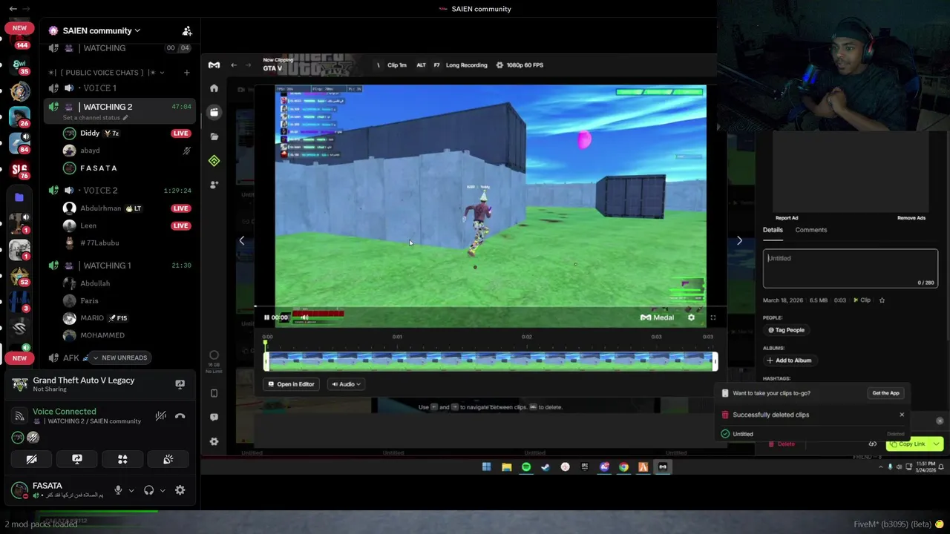Open Medal settings gear in sidebar bottom
950x534 pixels.
tap(214, 441)
